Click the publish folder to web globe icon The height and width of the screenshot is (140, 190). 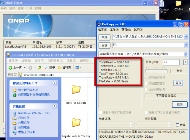click(x=15, y=95)
